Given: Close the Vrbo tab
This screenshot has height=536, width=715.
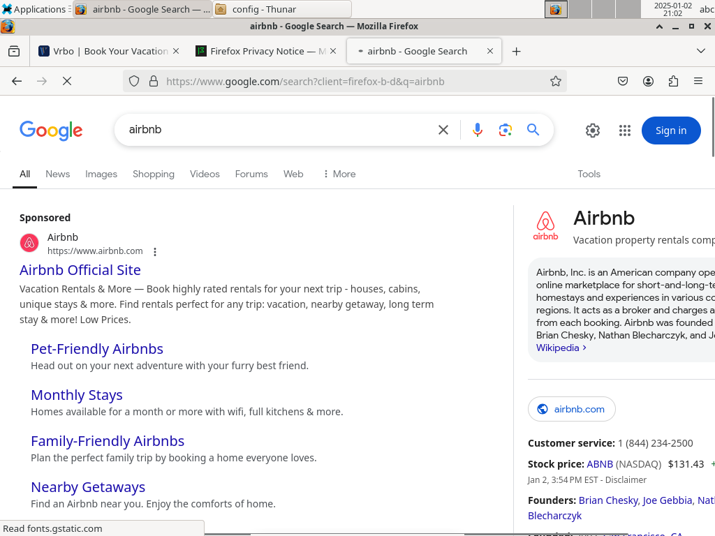Looking at the screenshot, I should tap(176, 51).
